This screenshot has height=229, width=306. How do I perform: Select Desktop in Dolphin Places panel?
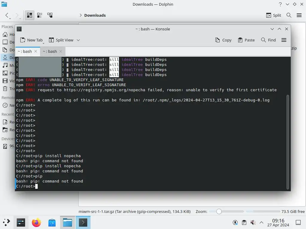9,42
